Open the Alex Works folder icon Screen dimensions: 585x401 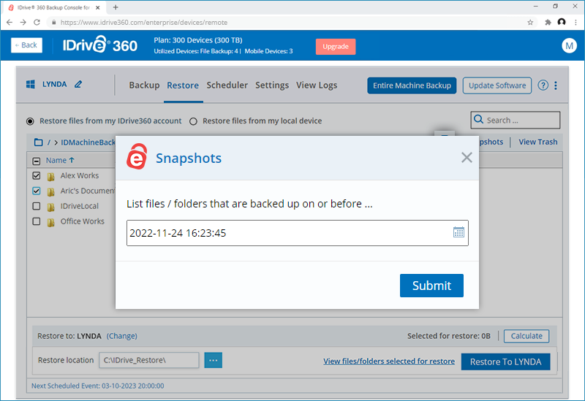pyautogui.click(x=50, y=176)
